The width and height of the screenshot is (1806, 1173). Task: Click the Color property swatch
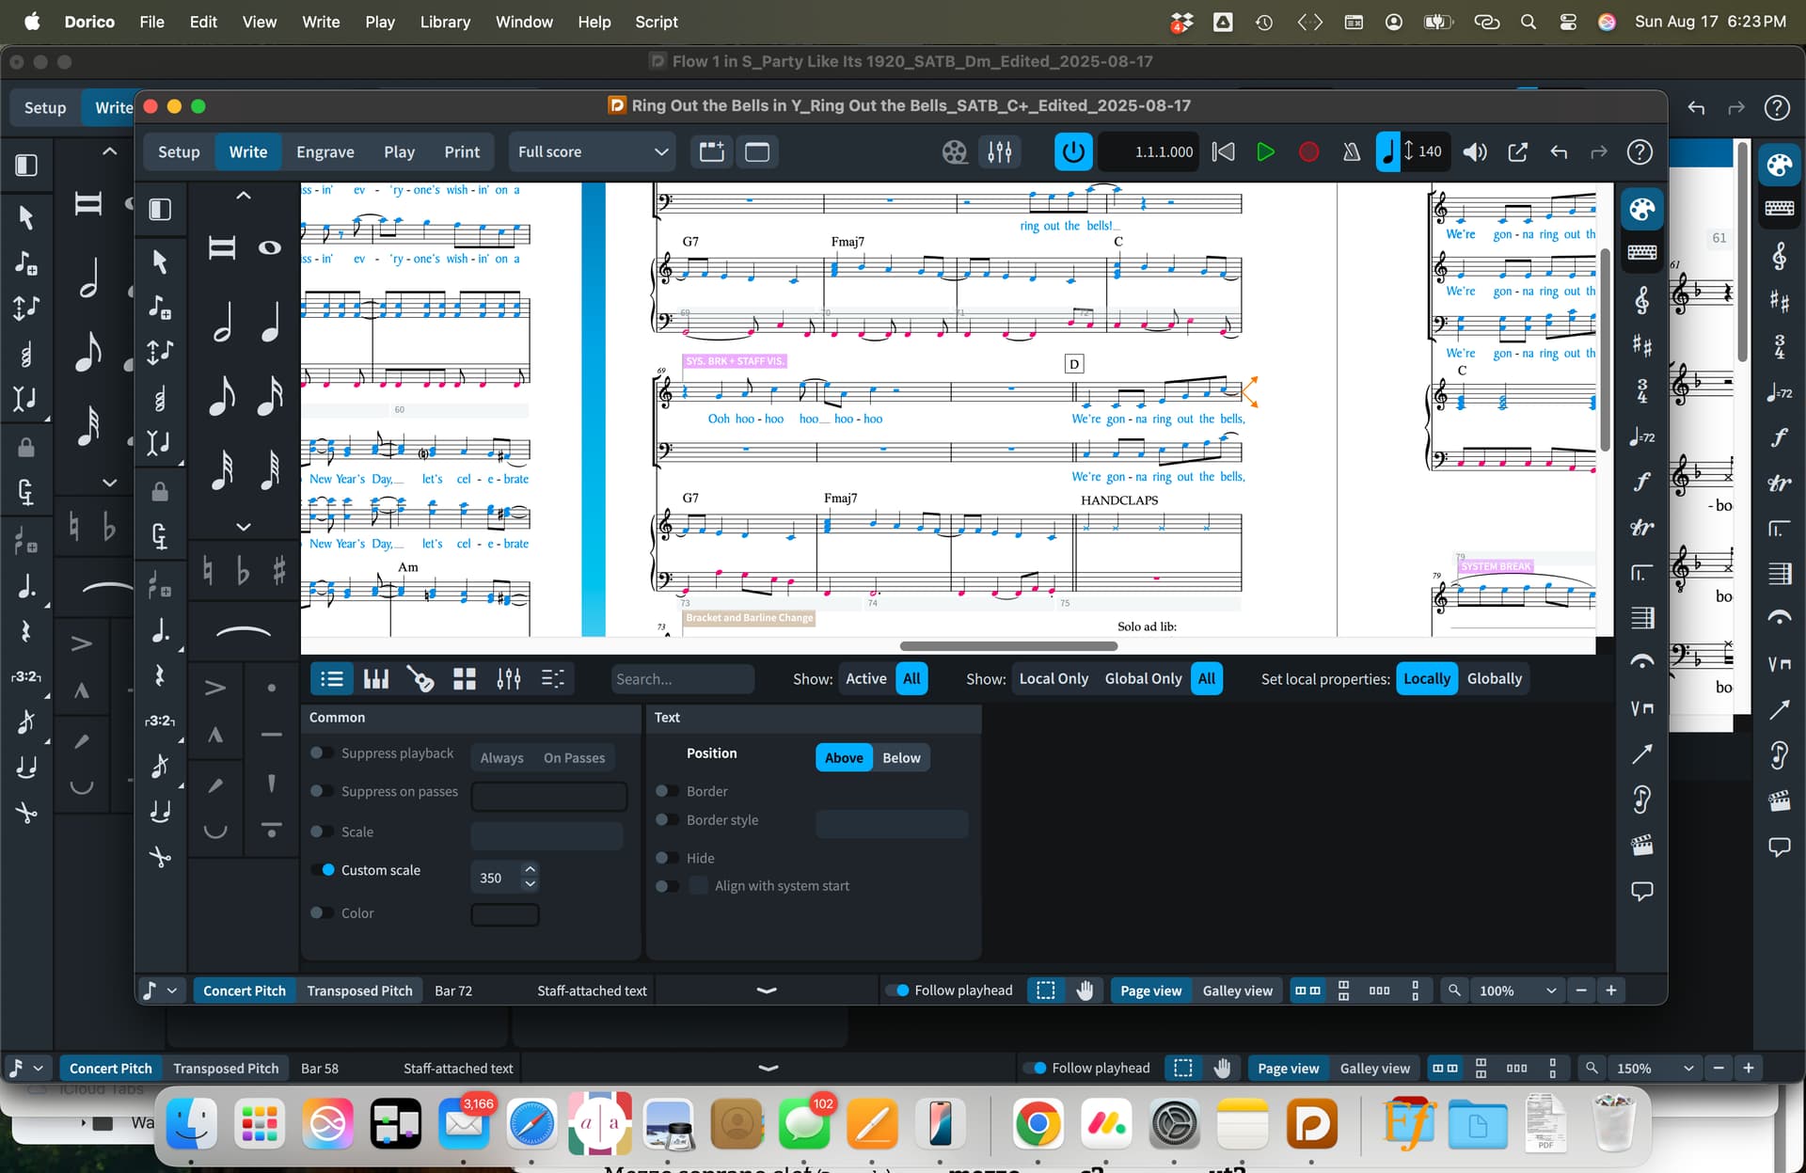point(505,914)
